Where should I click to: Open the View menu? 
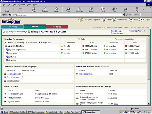pos(14,5)
